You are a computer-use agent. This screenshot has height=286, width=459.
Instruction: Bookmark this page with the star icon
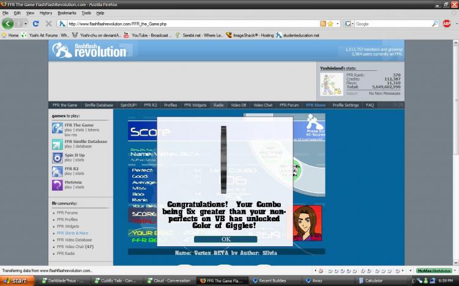pyautogui.click(x=330, y=24)
